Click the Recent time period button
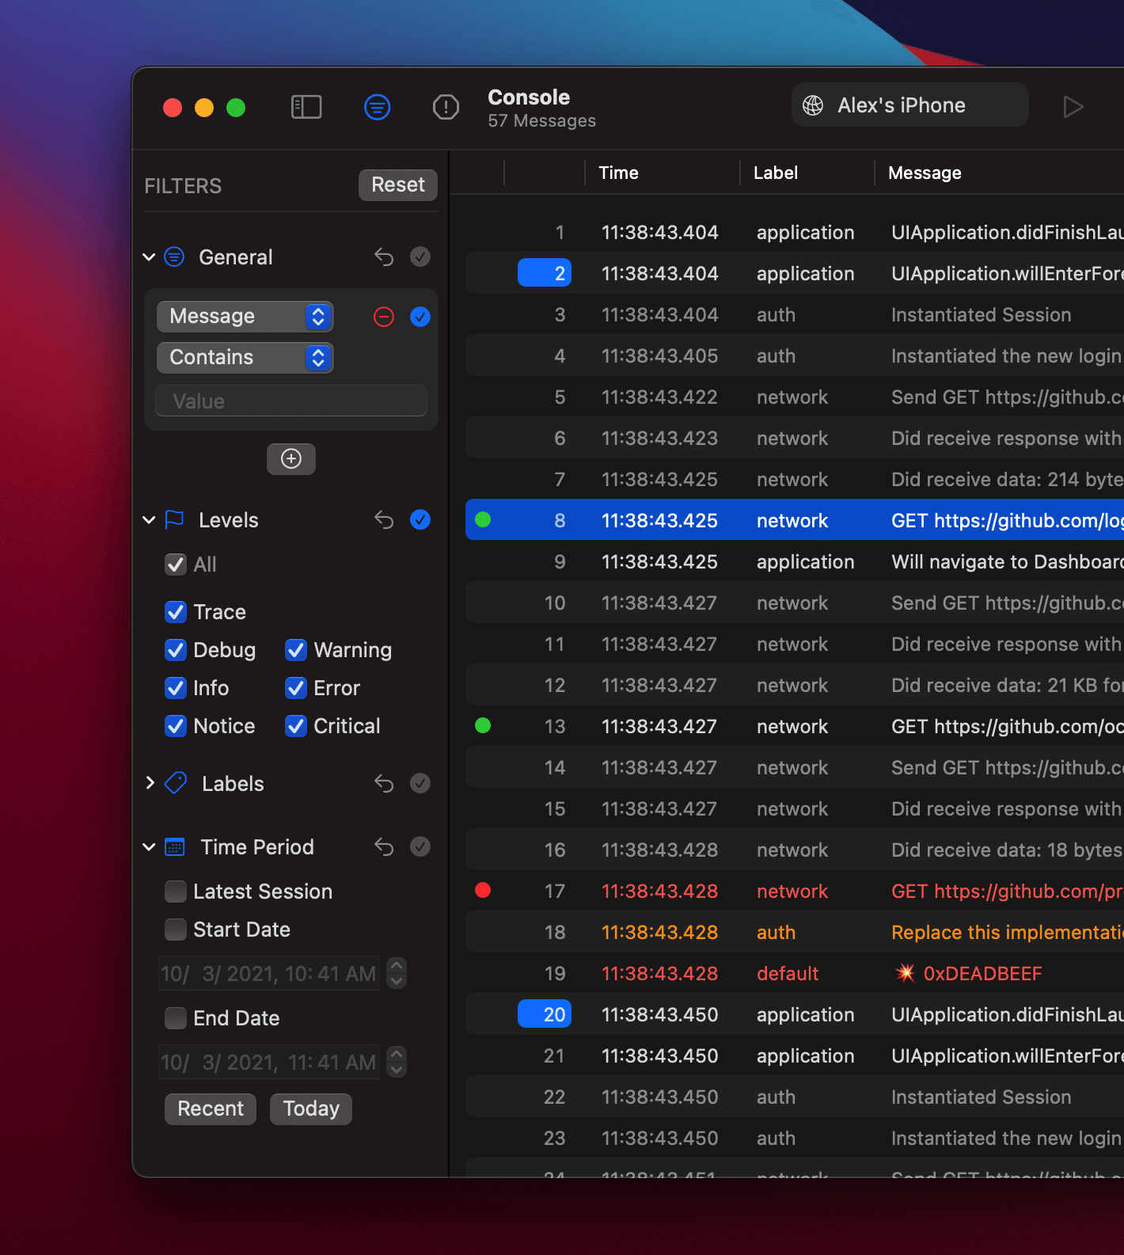1124x1255 pixels. pos(211,1109)
